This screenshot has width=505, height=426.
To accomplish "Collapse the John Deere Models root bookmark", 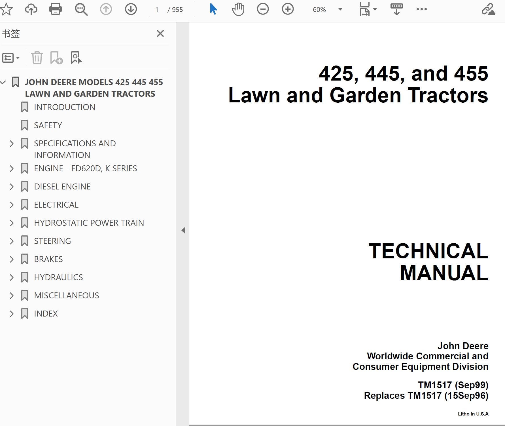I will [3, 82].
